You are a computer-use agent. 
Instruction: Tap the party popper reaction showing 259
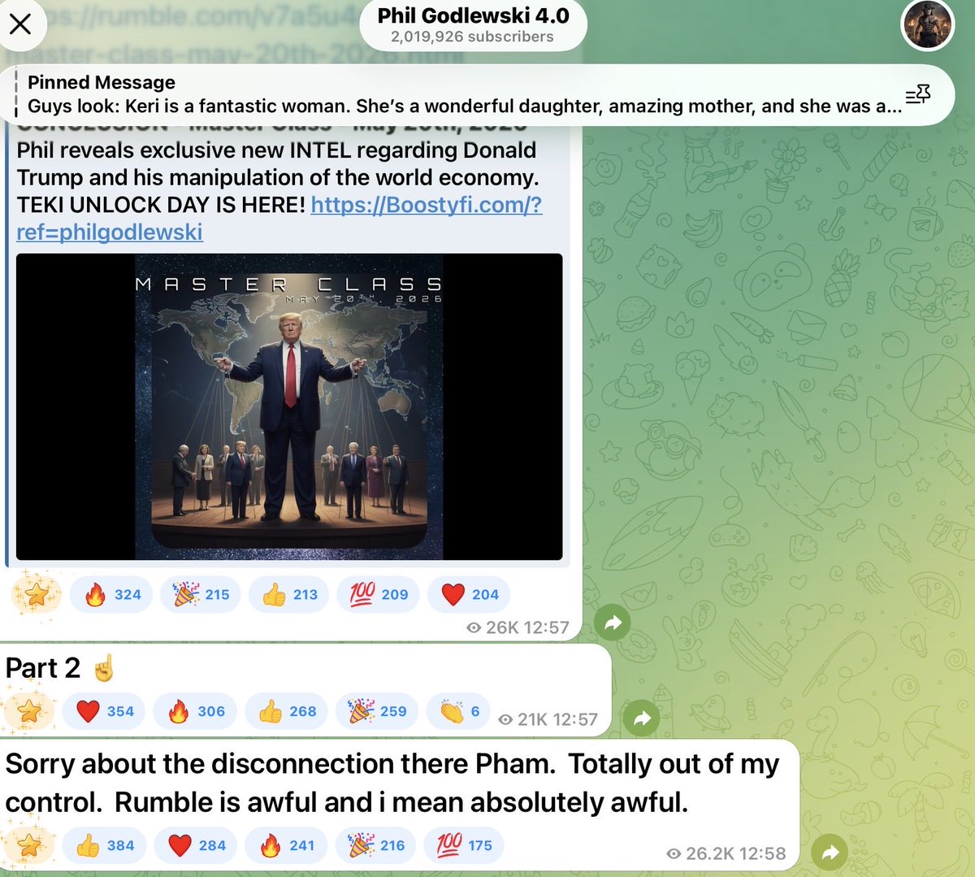point(377,711)
